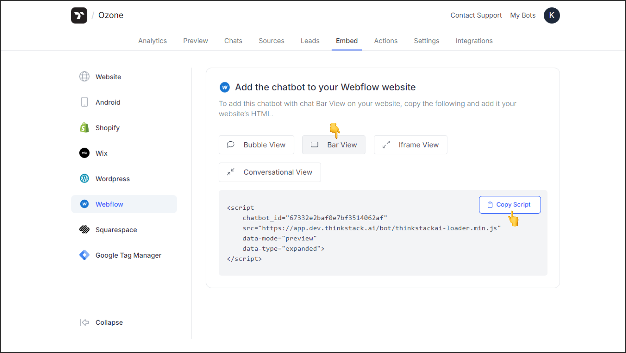Click the Webflow sidebar icon
Screen dimensions: 626x353
[x=84, y=204]
